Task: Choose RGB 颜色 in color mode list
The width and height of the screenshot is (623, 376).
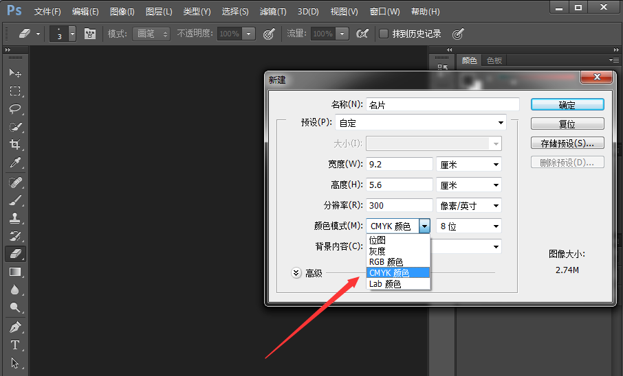Action: (397, 262)
